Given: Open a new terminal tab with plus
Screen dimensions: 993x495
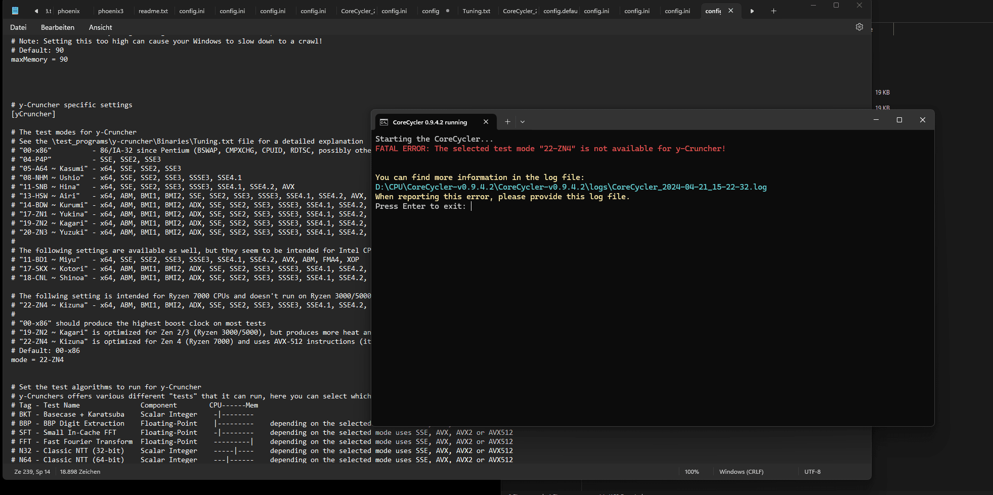Looking at the screenshot, I should point(507,122).
